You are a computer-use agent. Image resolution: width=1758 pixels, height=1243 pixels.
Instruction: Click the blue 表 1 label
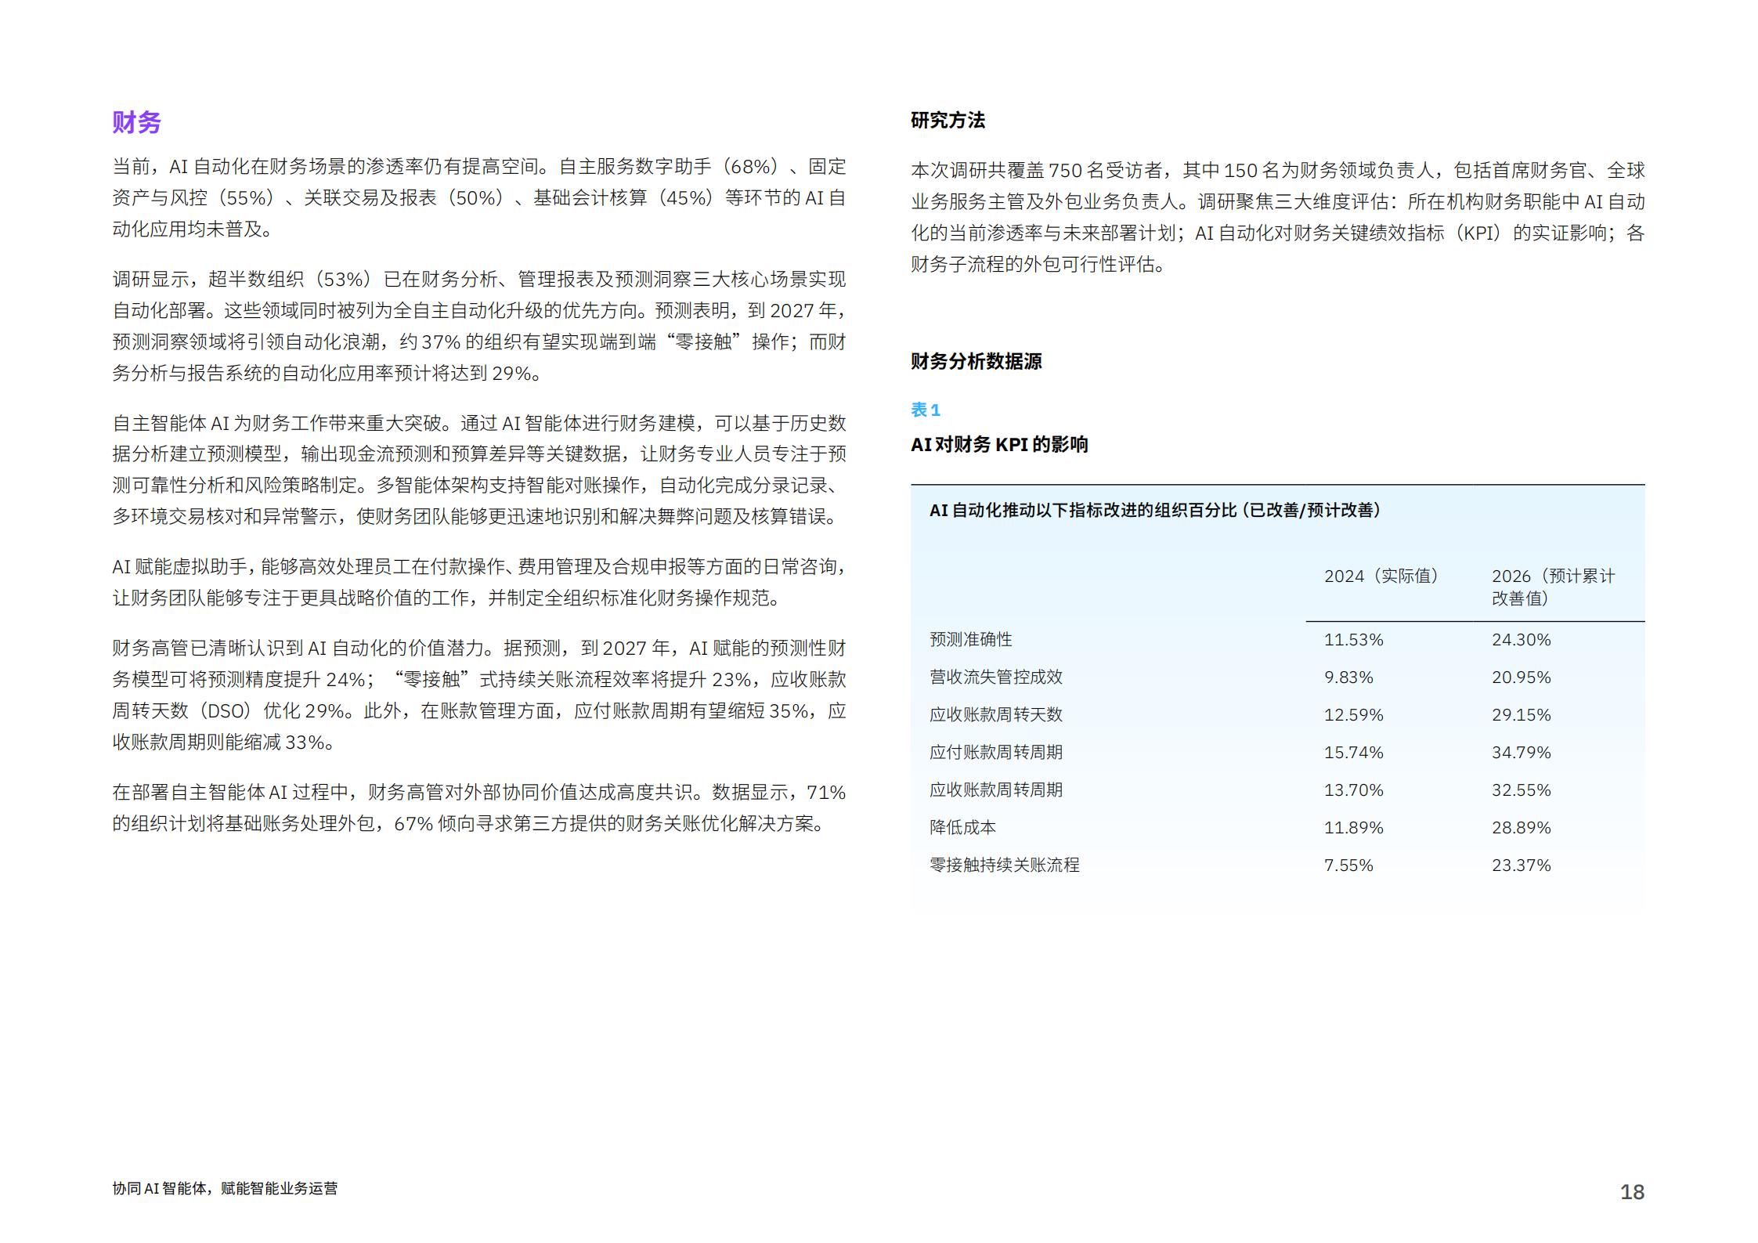coord(926,410)
